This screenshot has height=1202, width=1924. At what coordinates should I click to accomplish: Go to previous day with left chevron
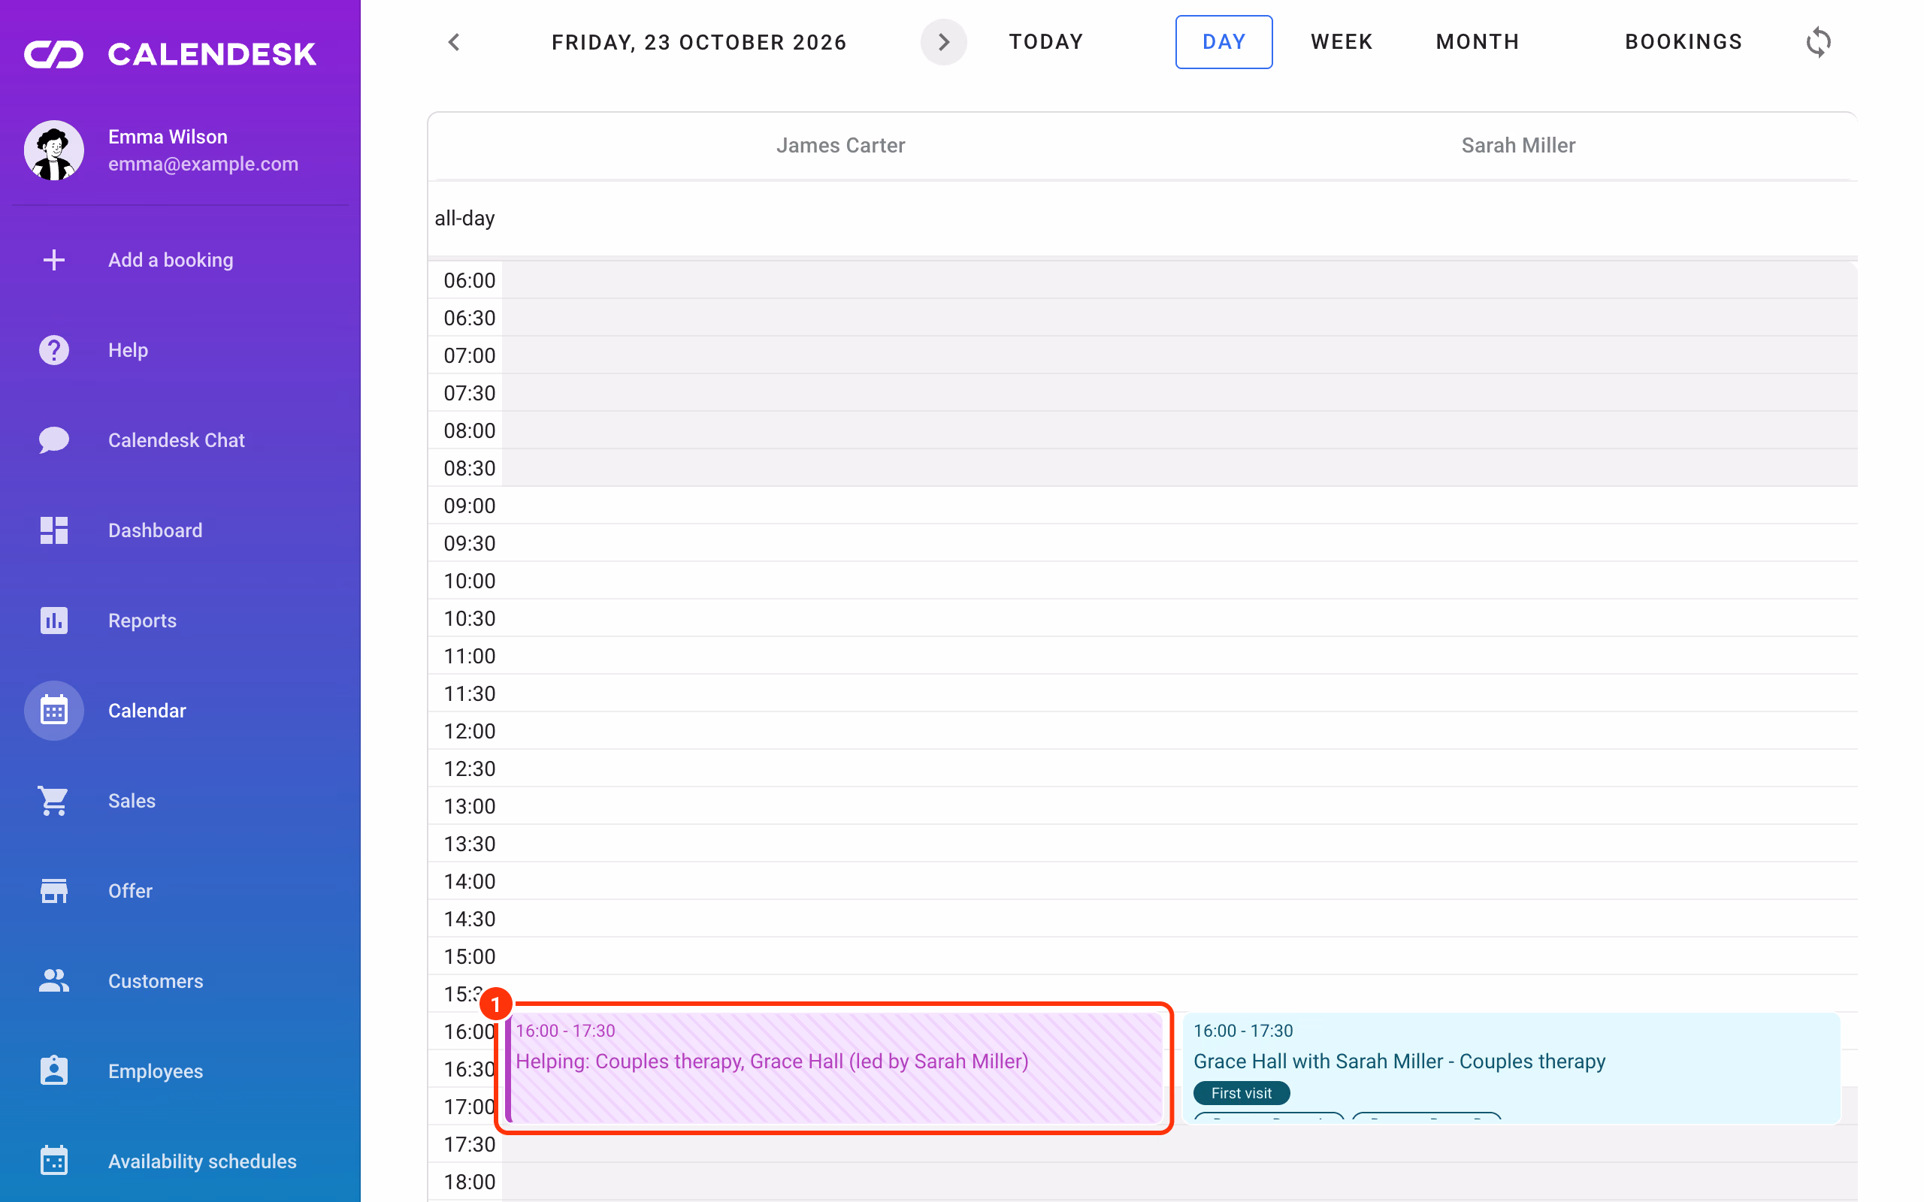click(454, 42)
